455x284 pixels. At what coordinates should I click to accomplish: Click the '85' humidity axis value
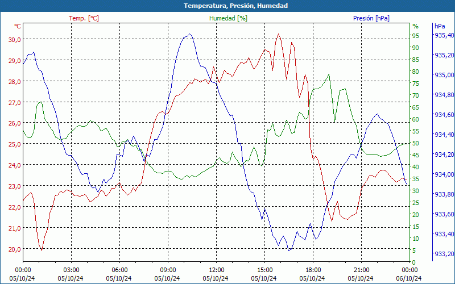tap(416, 60)
